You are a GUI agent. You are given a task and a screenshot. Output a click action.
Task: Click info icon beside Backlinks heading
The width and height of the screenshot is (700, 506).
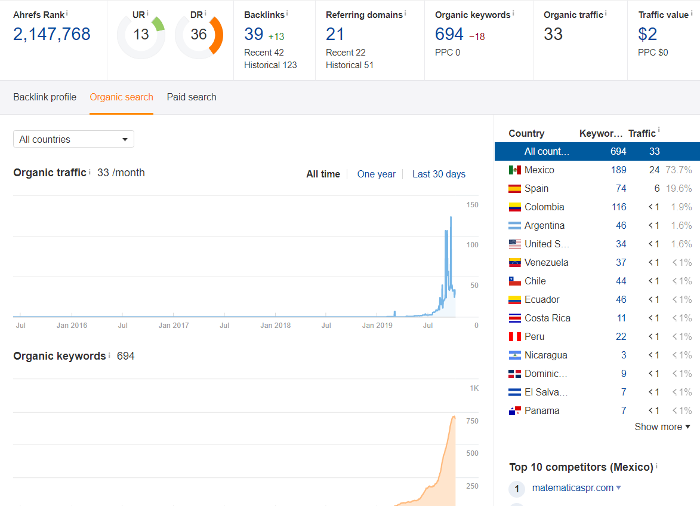point(287,13)
